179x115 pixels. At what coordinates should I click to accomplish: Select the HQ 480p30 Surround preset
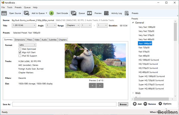(148, 72)
